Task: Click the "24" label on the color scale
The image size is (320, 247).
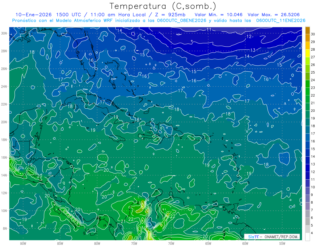Action: pos(313,80)
